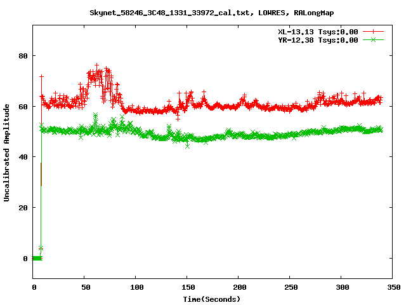Click the red trace peak above 75
Viewport: 406px width, 305px height.
pos(96,65)
